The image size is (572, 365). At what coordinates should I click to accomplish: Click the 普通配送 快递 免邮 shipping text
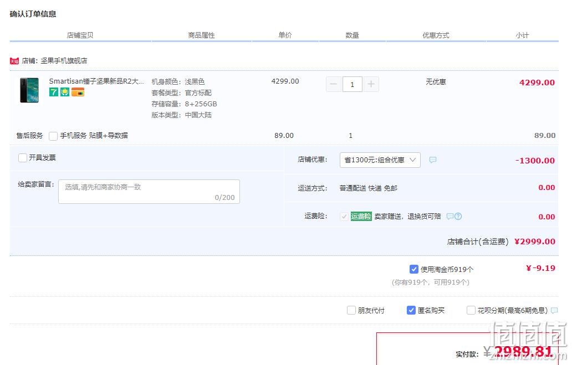pos(368,188)
